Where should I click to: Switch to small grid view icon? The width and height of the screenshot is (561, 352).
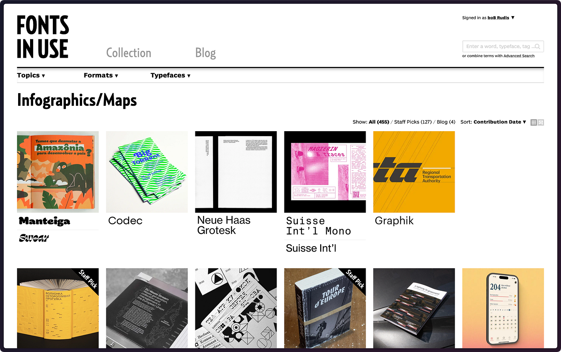pos(534,122)
